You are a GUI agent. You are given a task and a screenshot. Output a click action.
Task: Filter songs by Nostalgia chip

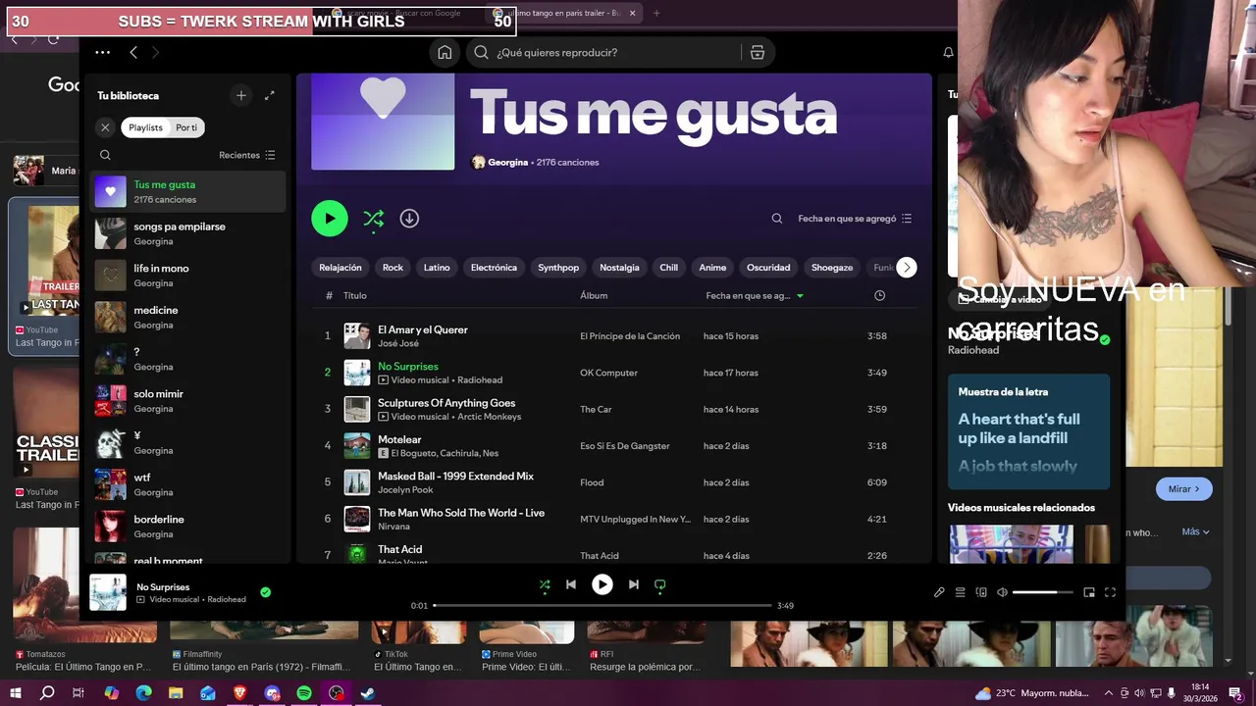tap(619, 268)
